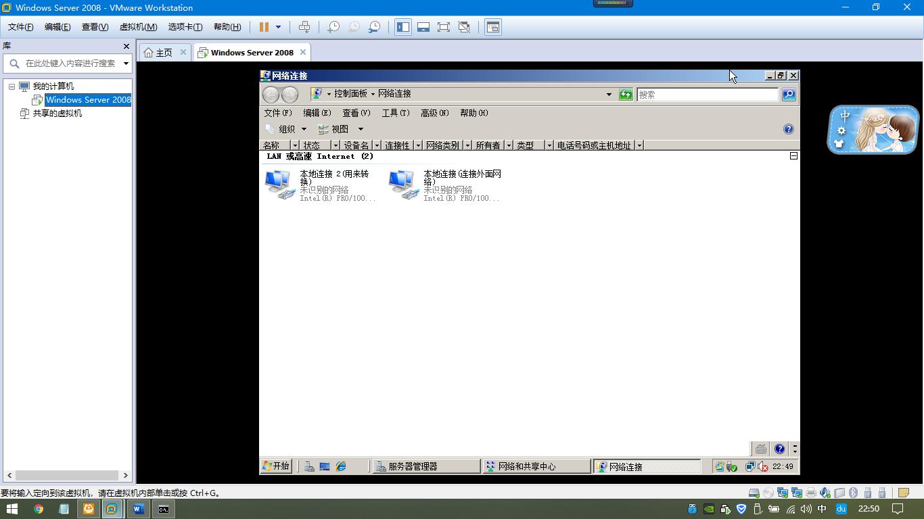Sort by the 电话号码或主机地址 column header

point(594,145)
